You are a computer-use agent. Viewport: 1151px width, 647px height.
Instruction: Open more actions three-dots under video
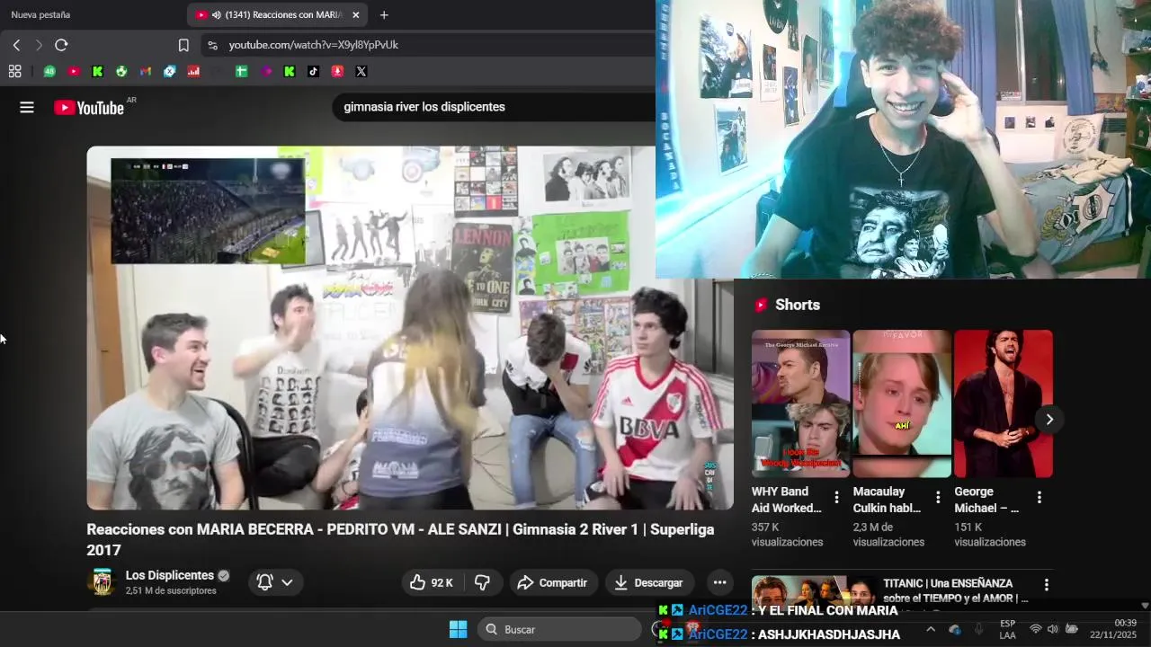[719, 582]
